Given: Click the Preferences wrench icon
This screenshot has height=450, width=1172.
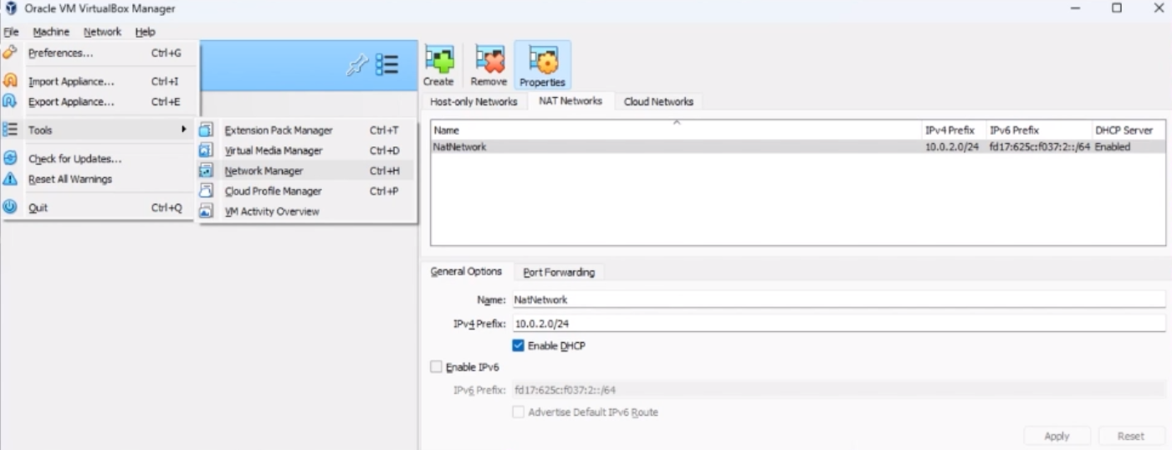Looking at the screenshot, I should pyautogui.click(x=10, y=53).
